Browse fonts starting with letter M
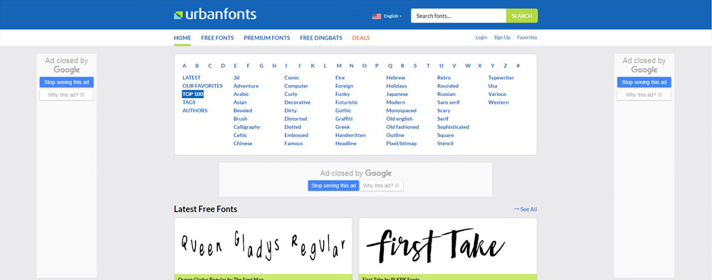 (x=339, y=65)
